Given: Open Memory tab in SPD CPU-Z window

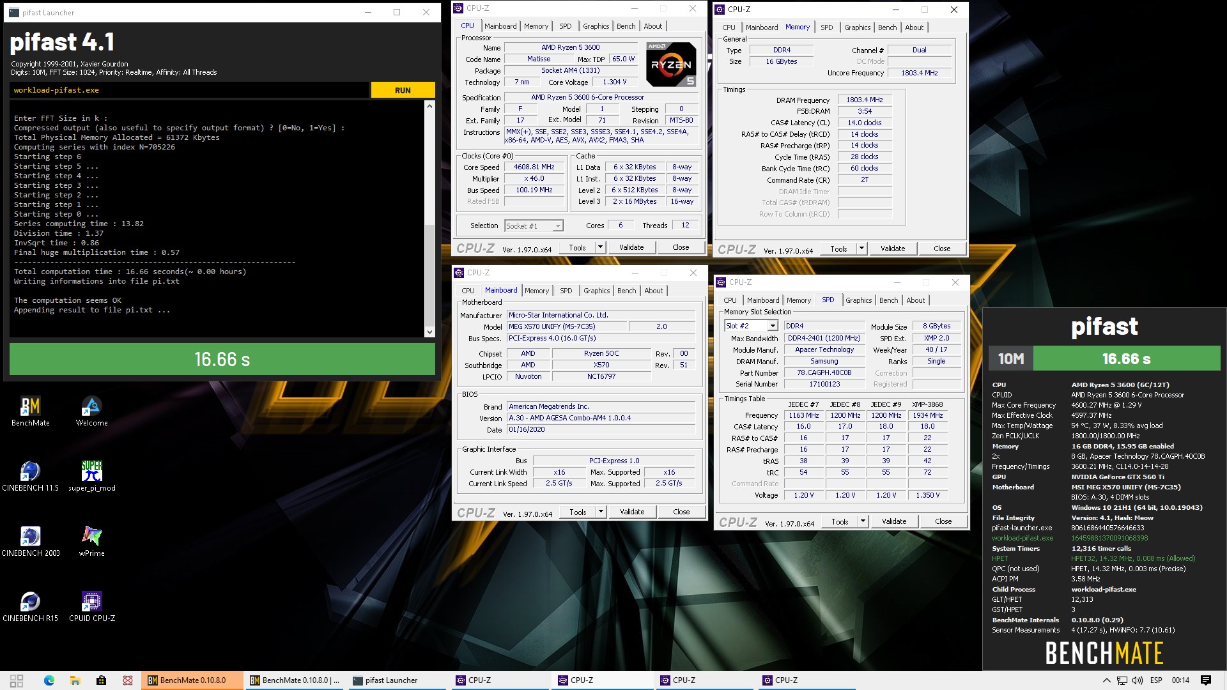Looking at the screenshot, I should [799, 300].
